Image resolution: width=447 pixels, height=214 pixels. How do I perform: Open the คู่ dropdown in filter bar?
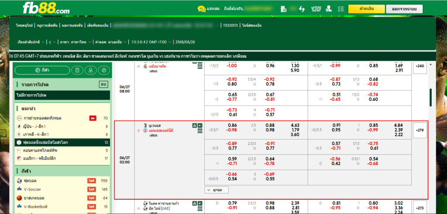pos(52,42)
